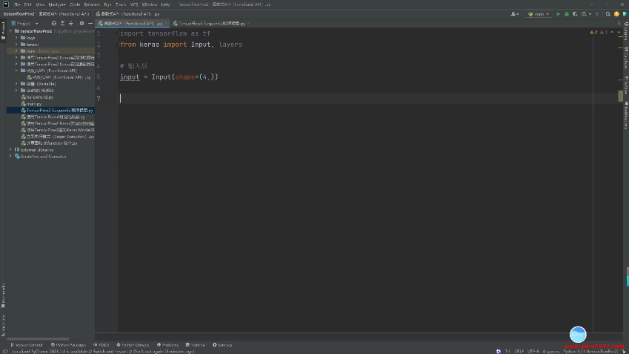This screenshot has height=354, width=629.
Task: Click the green Debug bug icon
Action: tap(566, 14)
